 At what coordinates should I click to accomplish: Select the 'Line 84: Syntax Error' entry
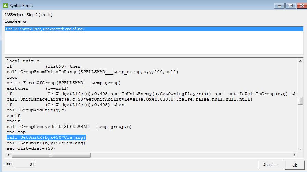point(154,29)
